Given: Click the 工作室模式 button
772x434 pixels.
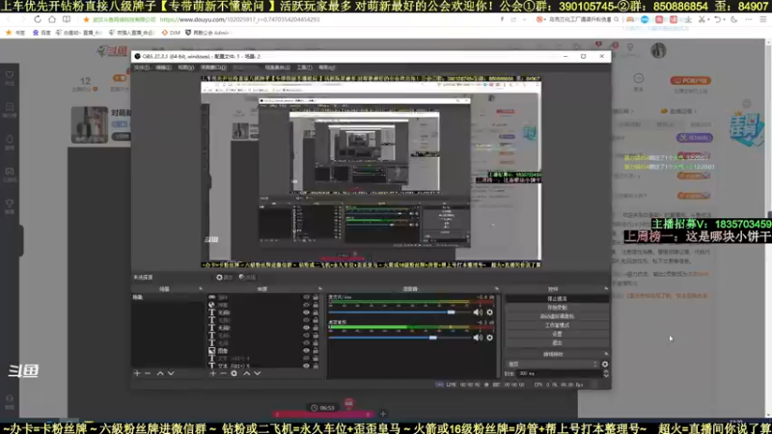Looking at the screenshot, I should click(557, 325).
